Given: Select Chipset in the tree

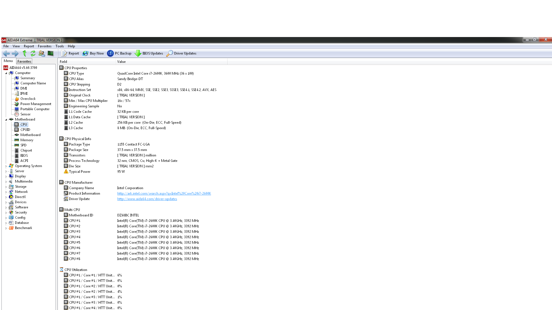Looking at the screenshot, I should click(x=26, y=150).
